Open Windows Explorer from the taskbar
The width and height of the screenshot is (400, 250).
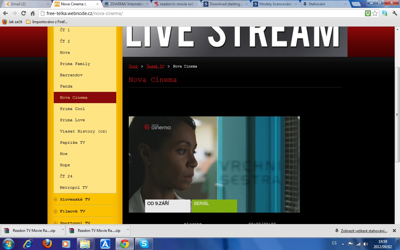85,243
